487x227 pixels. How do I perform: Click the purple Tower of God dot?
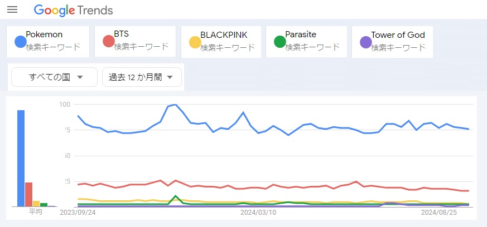pos(365,42)
